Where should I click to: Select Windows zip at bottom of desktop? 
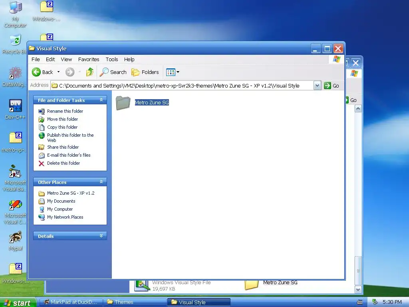click(x=16, y=273)
